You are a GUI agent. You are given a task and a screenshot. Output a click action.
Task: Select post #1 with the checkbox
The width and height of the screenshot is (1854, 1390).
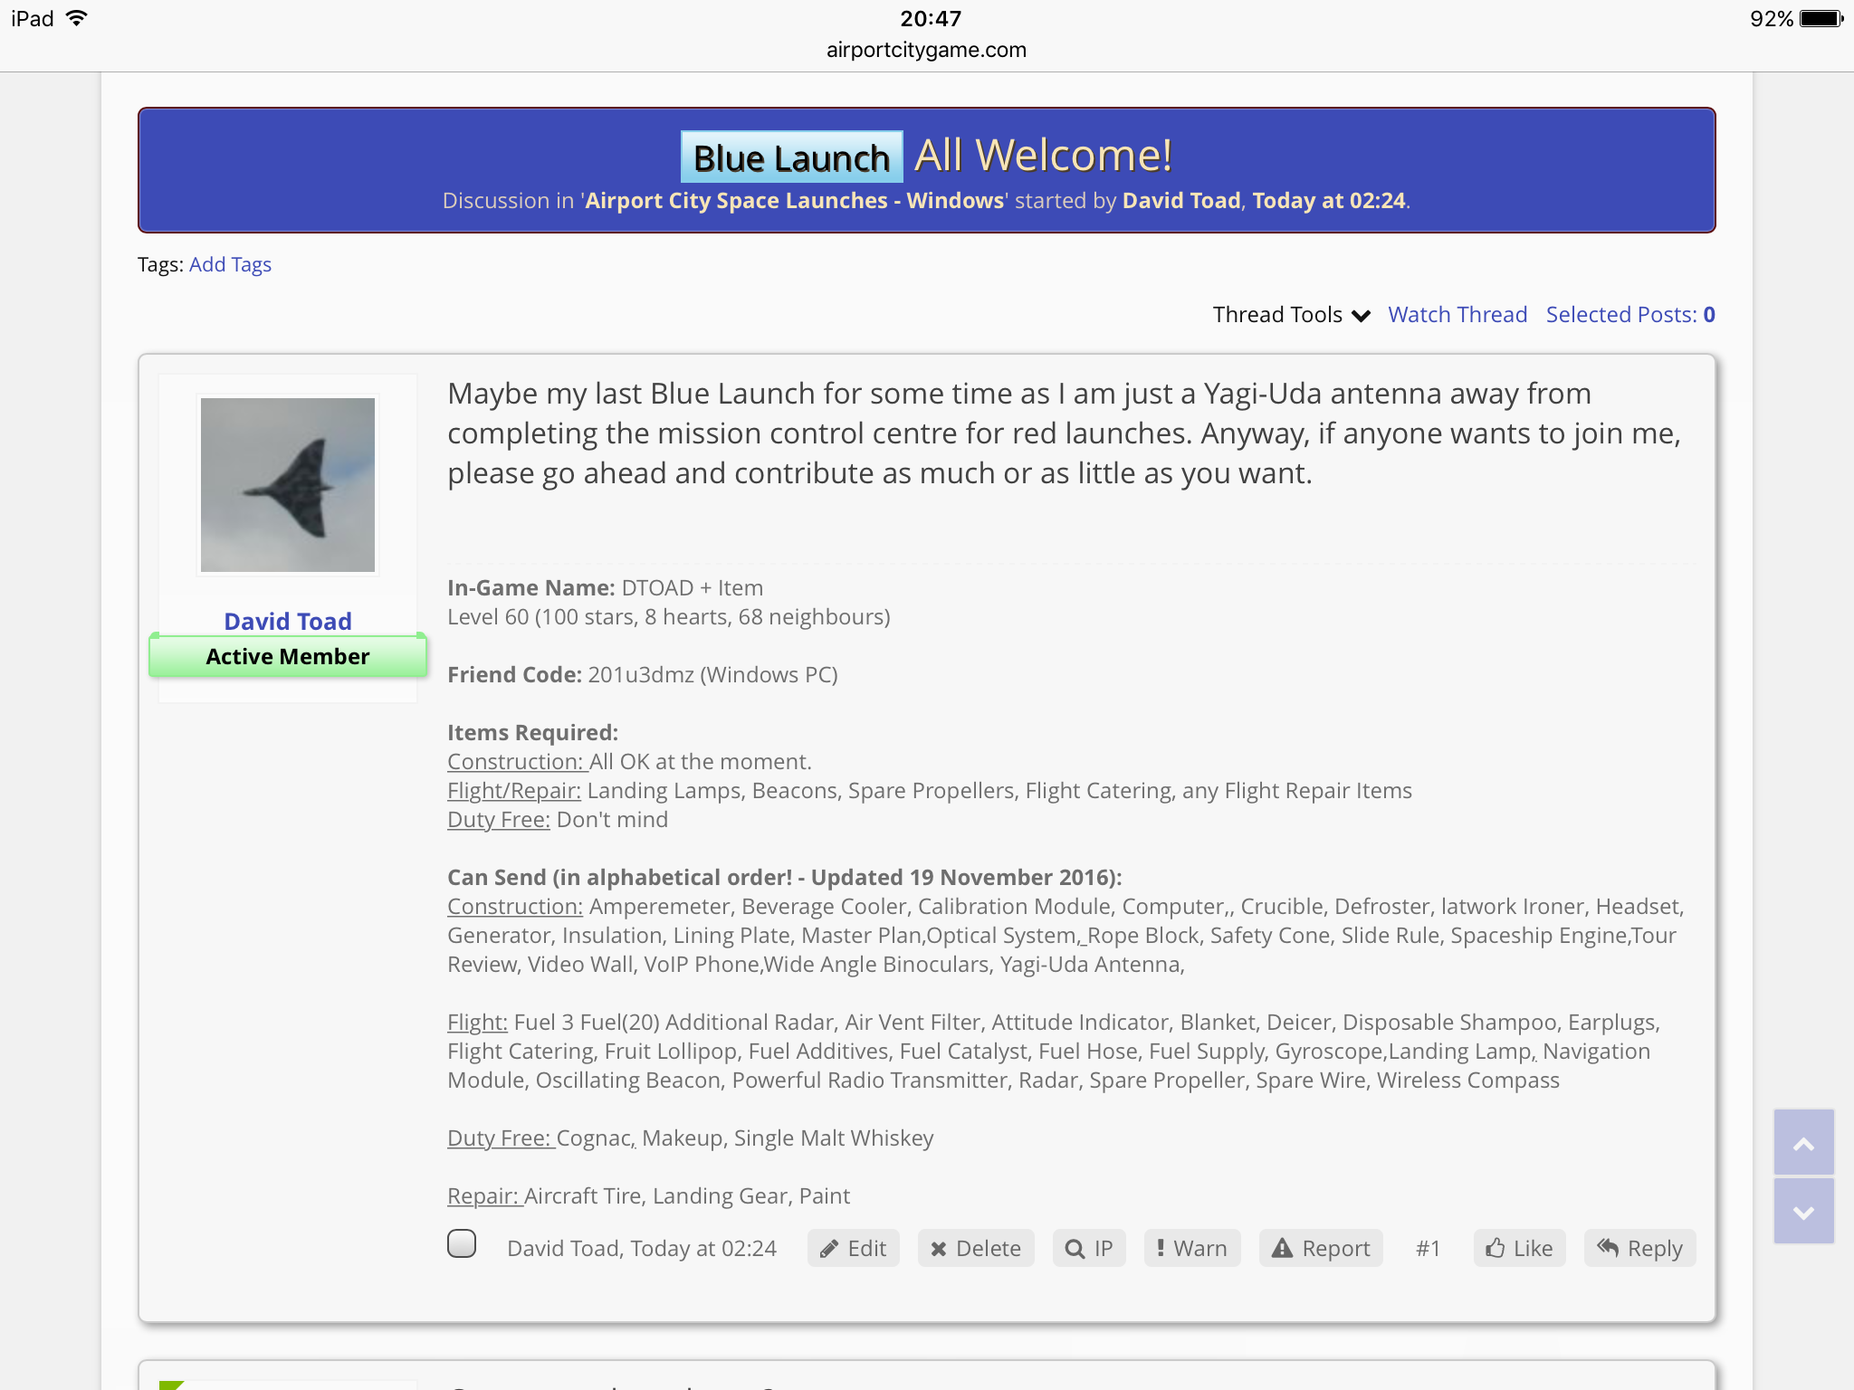pos(462,1244)
